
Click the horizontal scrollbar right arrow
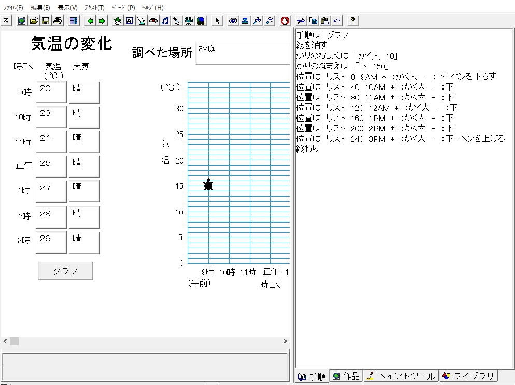pos(285,342)
